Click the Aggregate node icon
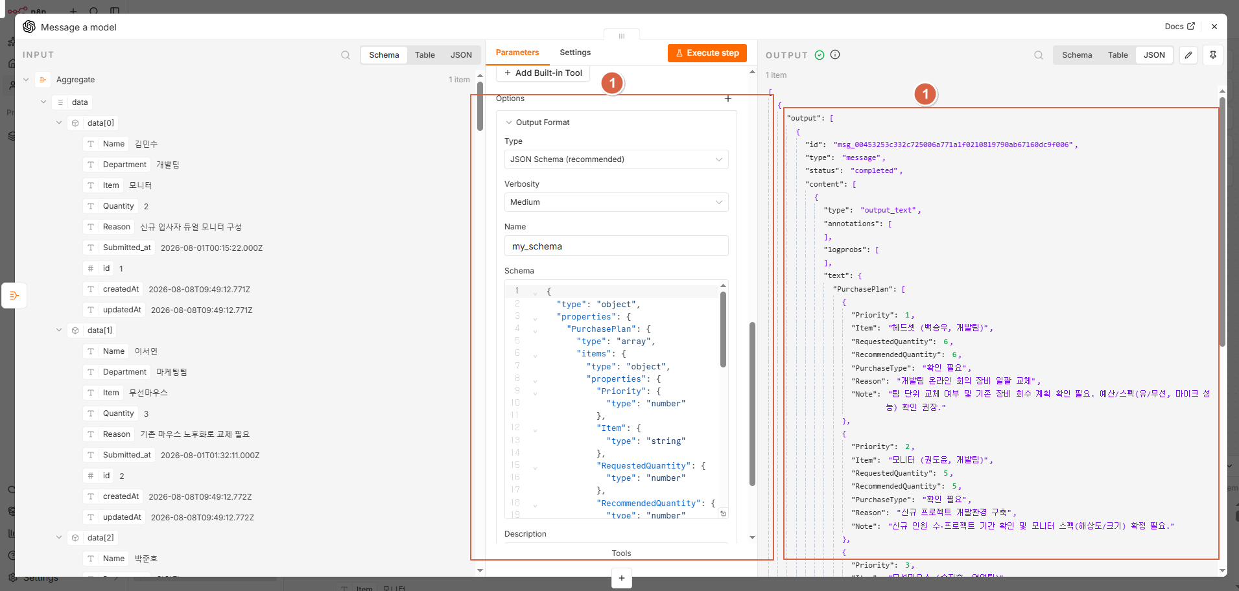 coord(43,80)
